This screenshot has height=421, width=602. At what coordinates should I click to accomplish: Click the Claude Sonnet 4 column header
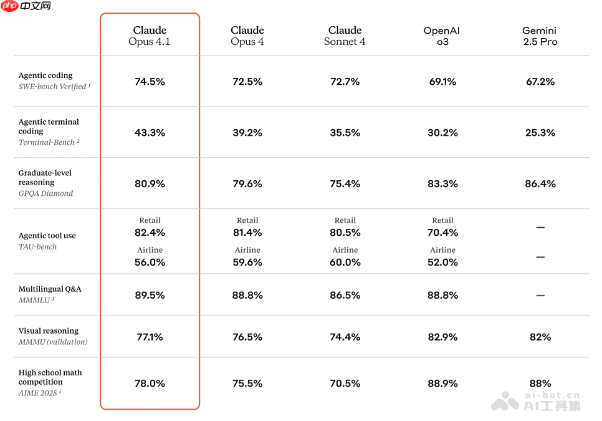345,36
